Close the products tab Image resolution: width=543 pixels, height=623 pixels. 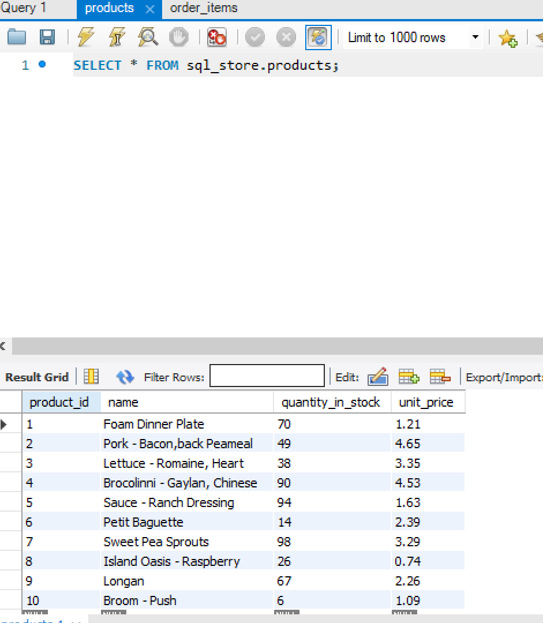coord(150,9)
